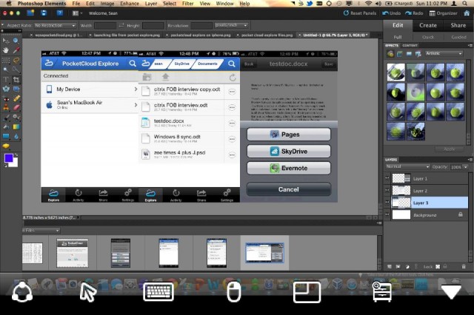The height and width of the screenshot is (315, 474).
Task: Hide Layer 2 visibility eye
Action: (x=387, y=190)
